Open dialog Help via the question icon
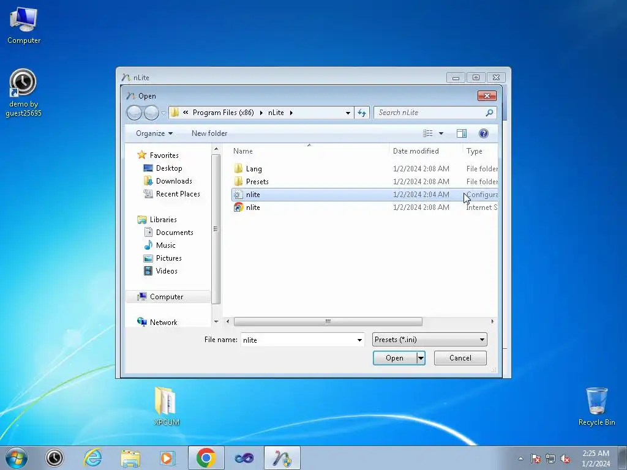 (x=484, y=133)
